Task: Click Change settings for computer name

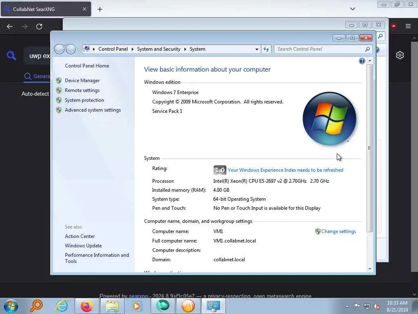Action: point(338,231)
